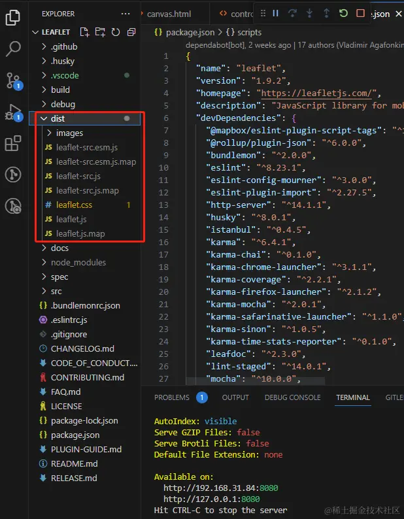404x519 pixels.
Task: Click the debug Step Out button
Action: point(326,13)
